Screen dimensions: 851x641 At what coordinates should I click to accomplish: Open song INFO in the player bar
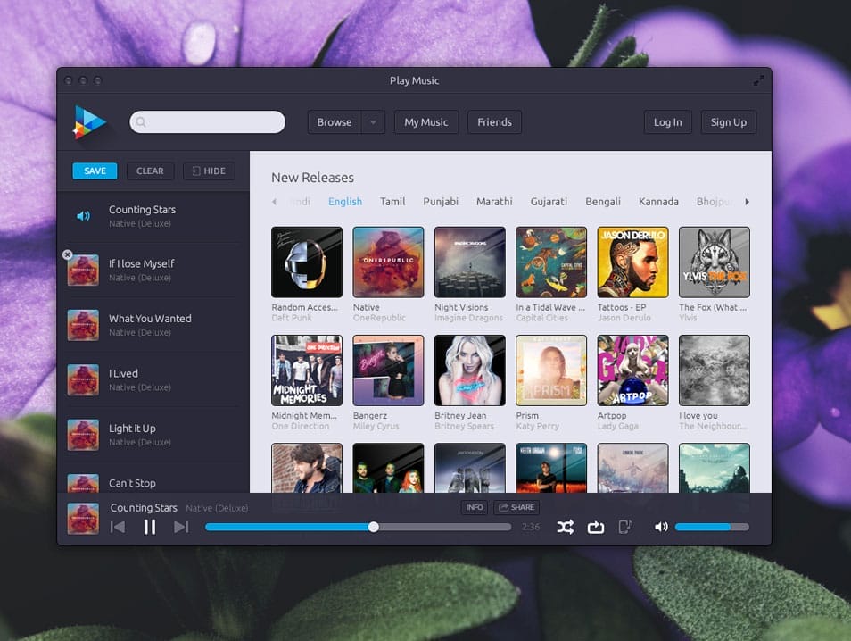coord(474,506)
